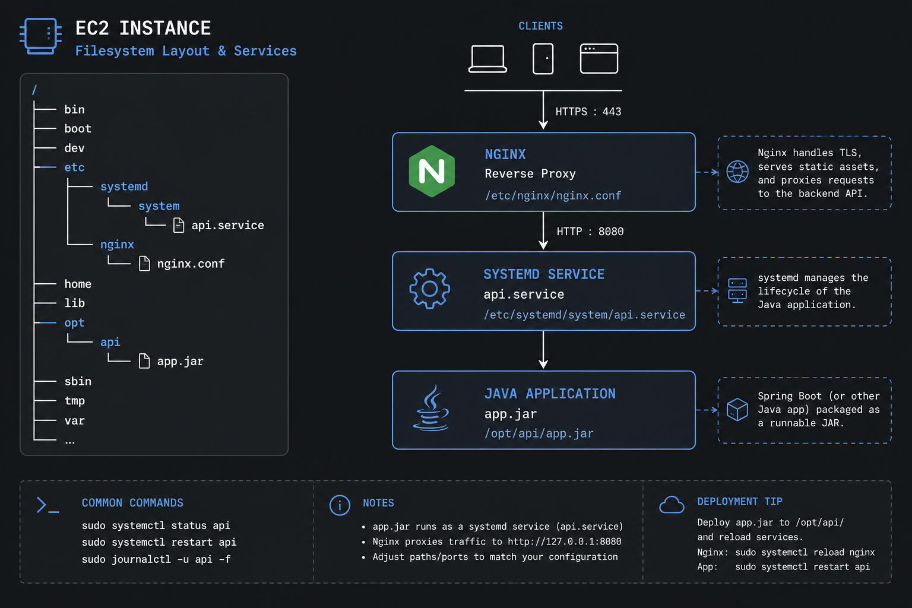912x608 pixels.
Task: Click the Java coffee cup icon
Action: pos(431,408)
